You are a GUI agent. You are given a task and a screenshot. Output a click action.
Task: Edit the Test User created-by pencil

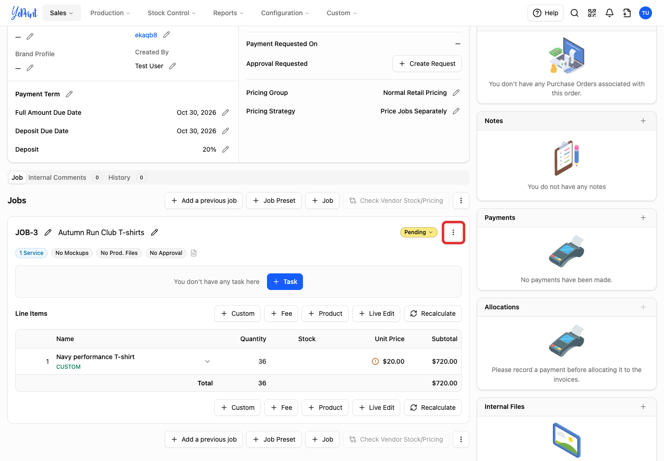pos(172,66)
